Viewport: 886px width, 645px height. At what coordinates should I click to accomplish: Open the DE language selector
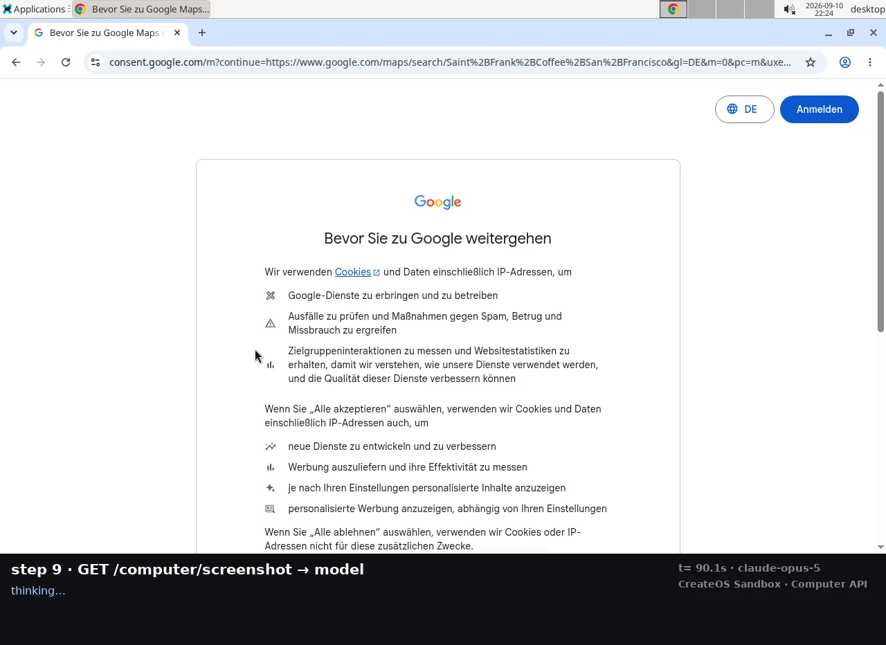pyautogui.click(x=744, y=109)
